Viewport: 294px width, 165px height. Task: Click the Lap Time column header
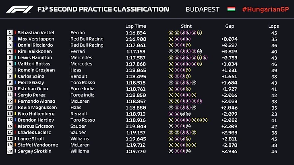click(135, 26)
